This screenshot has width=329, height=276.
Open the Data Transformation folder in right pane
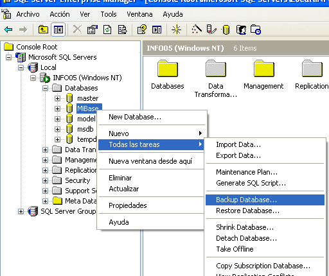click(216, 69)
